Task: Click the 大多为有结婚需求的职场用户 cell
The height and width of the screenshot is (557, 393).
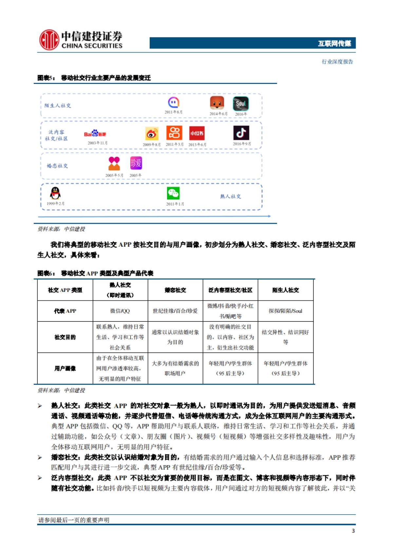Action: (x=175, y=368)
